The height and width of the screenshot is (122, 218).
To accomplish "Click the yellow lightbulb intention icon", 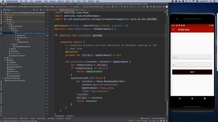I will coord(56,35).
